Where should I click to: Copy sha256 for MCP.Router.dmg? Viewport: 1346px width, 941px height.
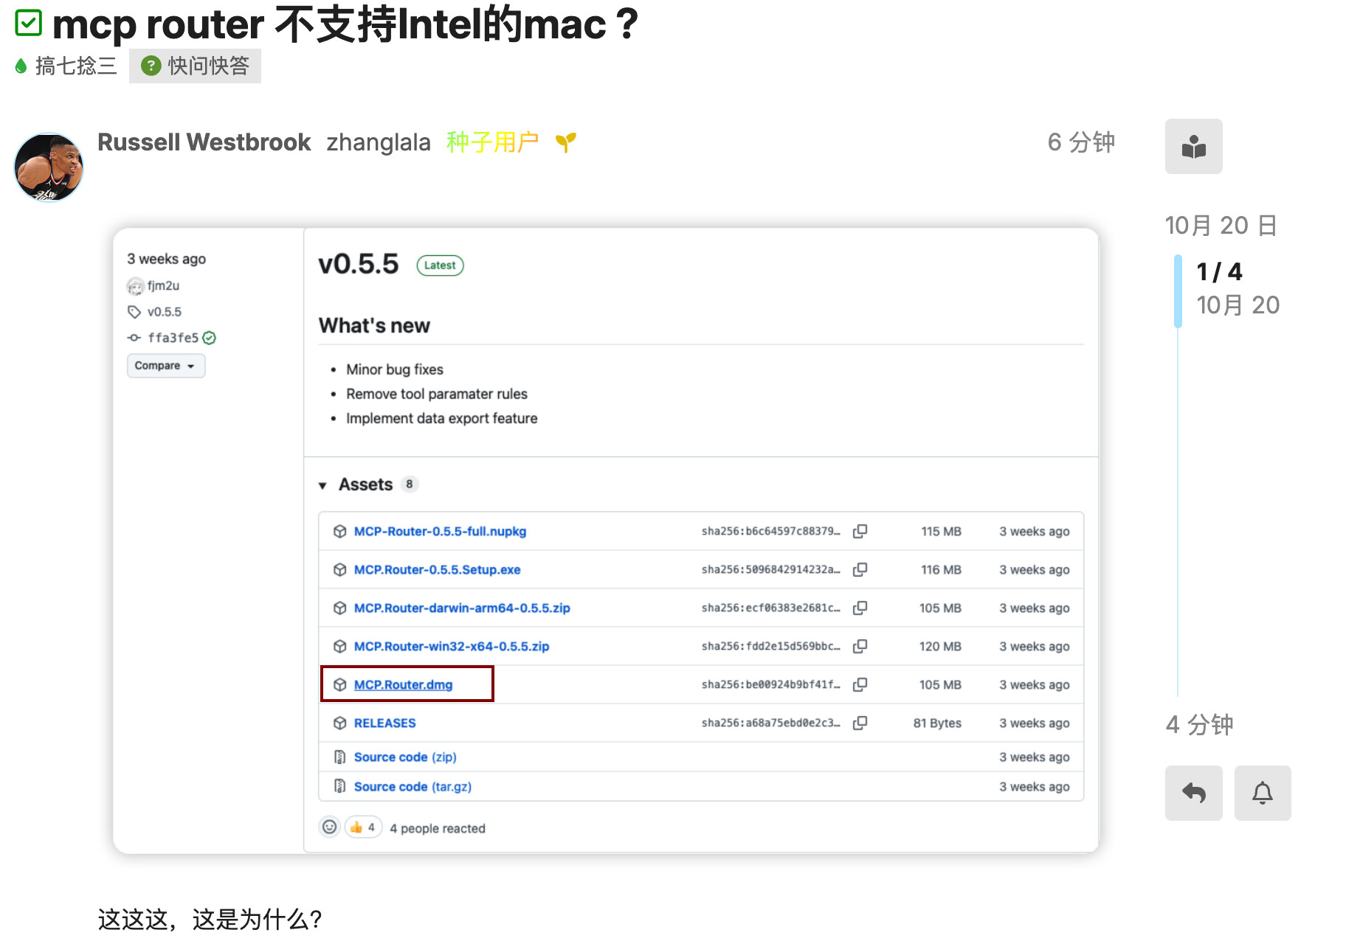(860, 685)
